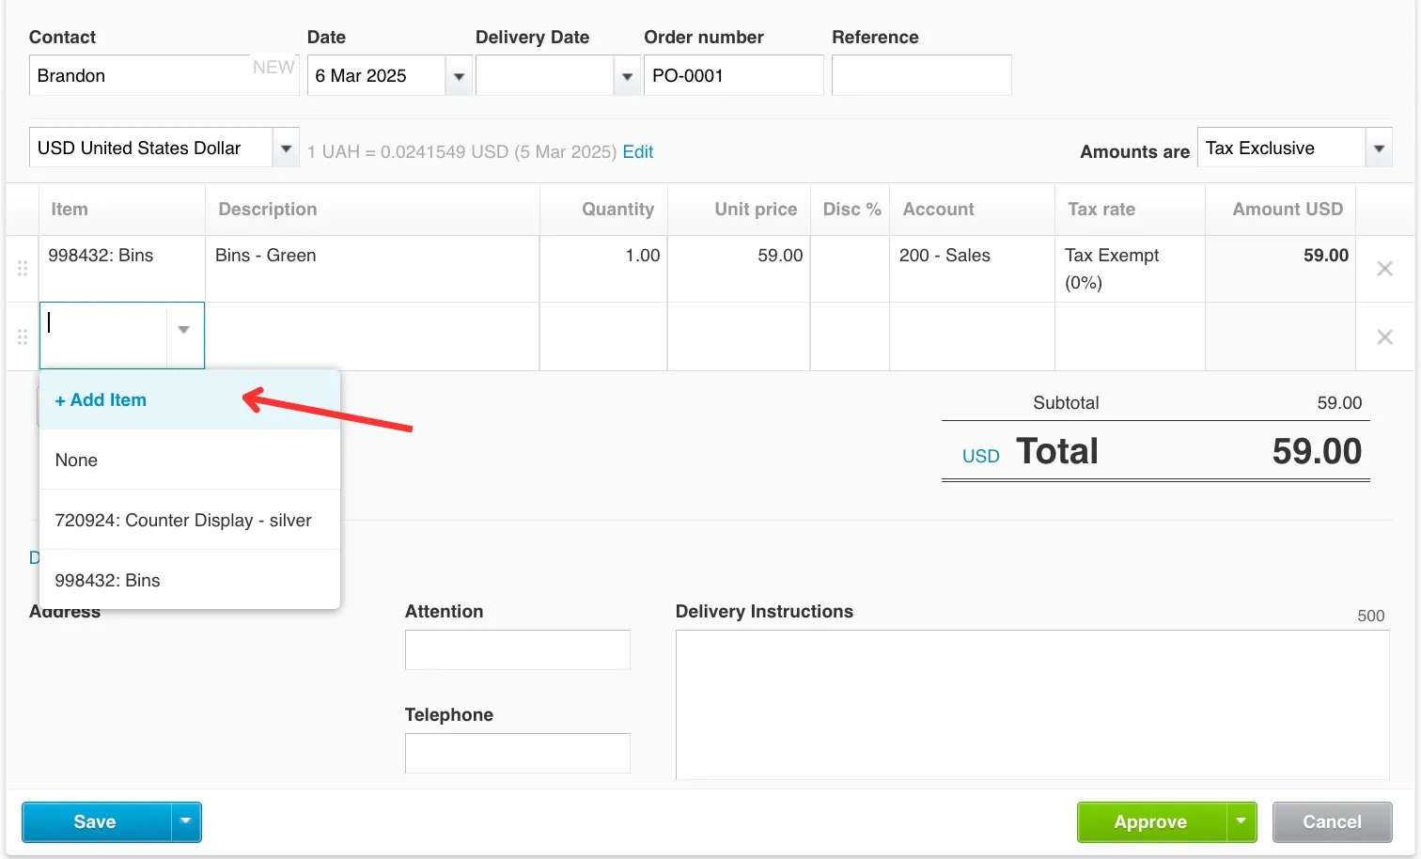Edit the Order number PO-0001 field

coord(733,75)
